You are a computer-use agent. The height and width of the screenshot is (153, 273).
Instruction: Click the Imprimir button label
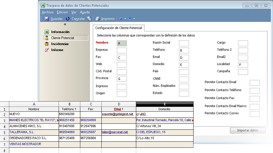tap(108, 19)
